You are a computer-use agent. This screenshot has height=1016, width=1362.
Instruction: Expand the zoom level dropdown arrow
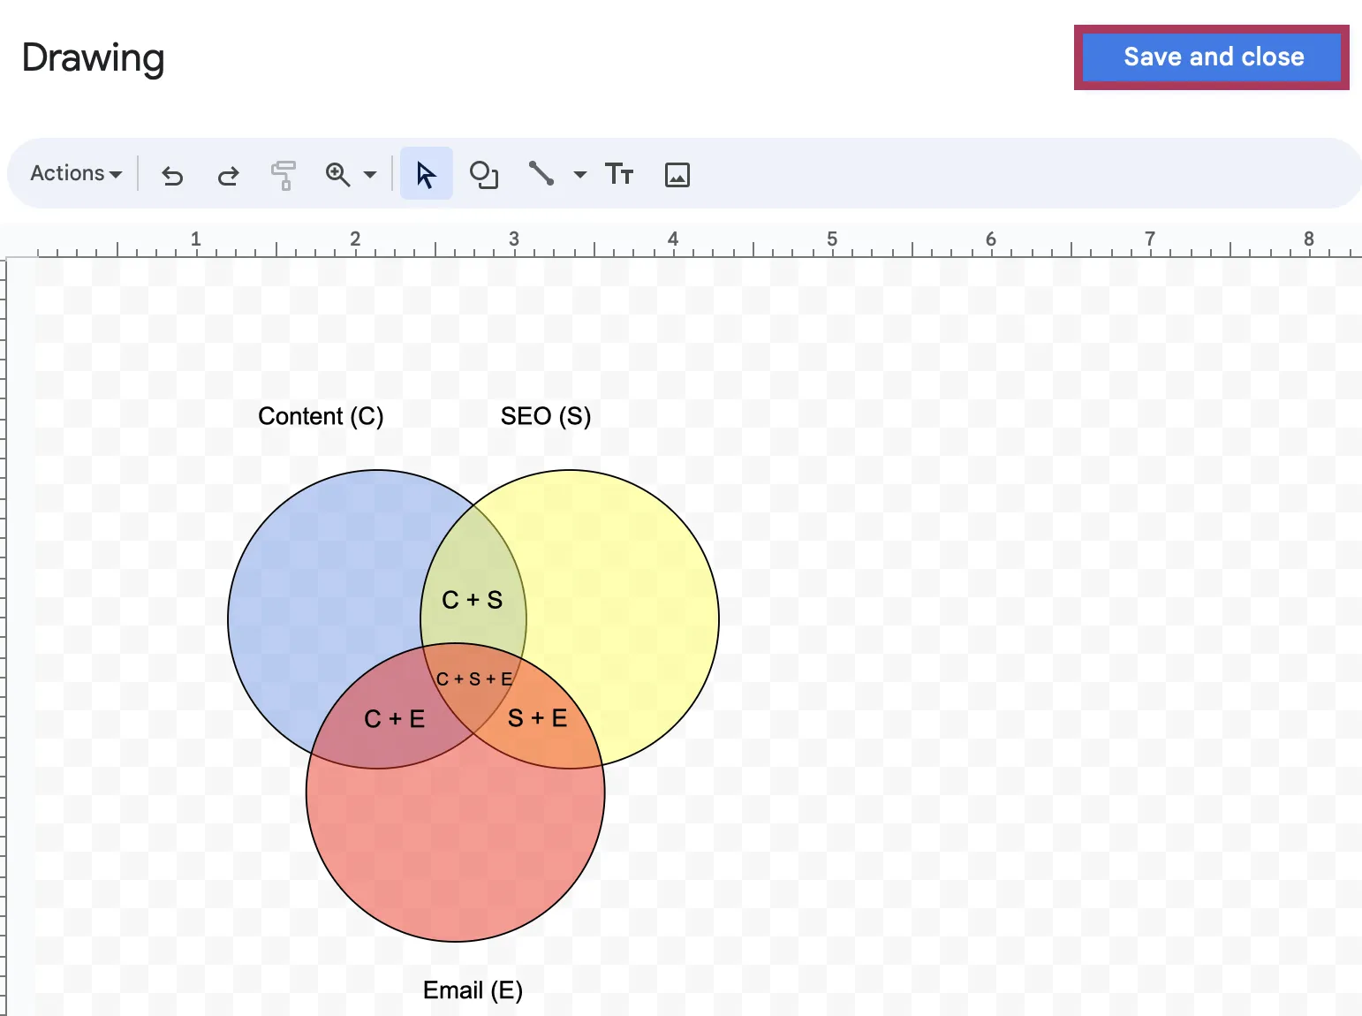click(370, 175)
